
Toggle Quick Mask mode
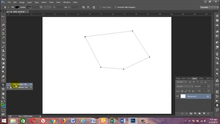3,110
